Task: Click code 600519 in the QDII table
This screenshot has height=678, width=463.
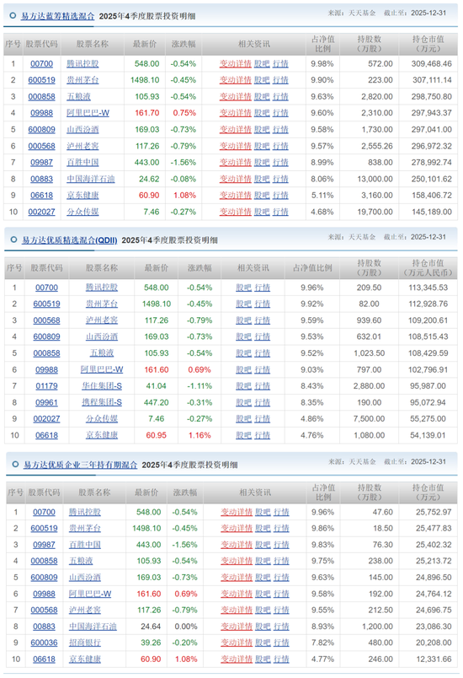Action: 46,304
